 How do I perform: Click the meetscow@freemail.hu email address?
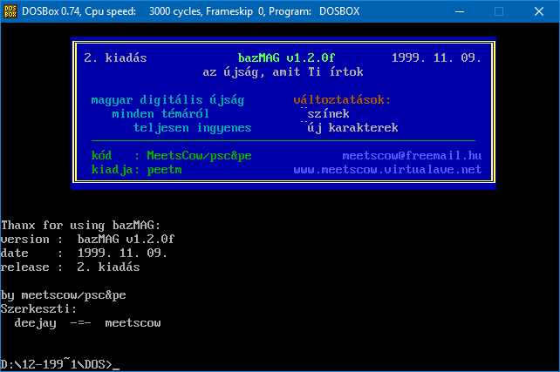click(412, 156)
